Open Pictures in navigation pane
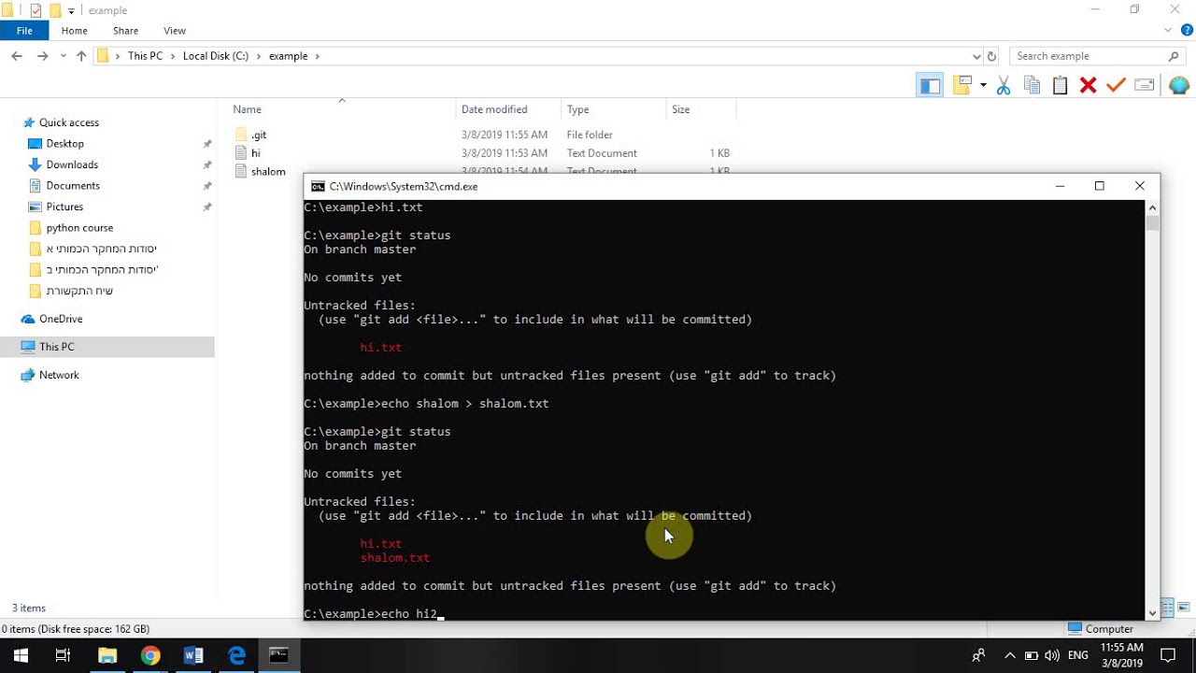1196x673 pixels. (x=64, y=207)
